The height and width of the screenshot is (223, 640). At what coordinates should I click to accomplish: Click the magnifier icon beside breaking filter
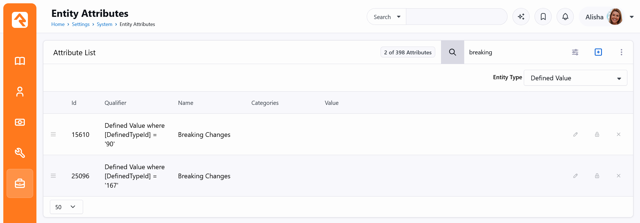[x=453, y=52]
